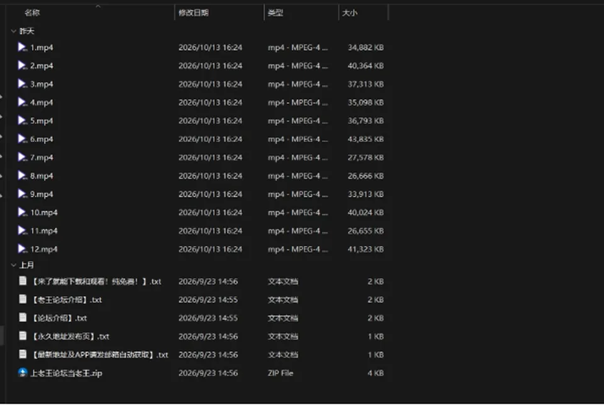Click the file name 6.mp4

coord(42,139)
